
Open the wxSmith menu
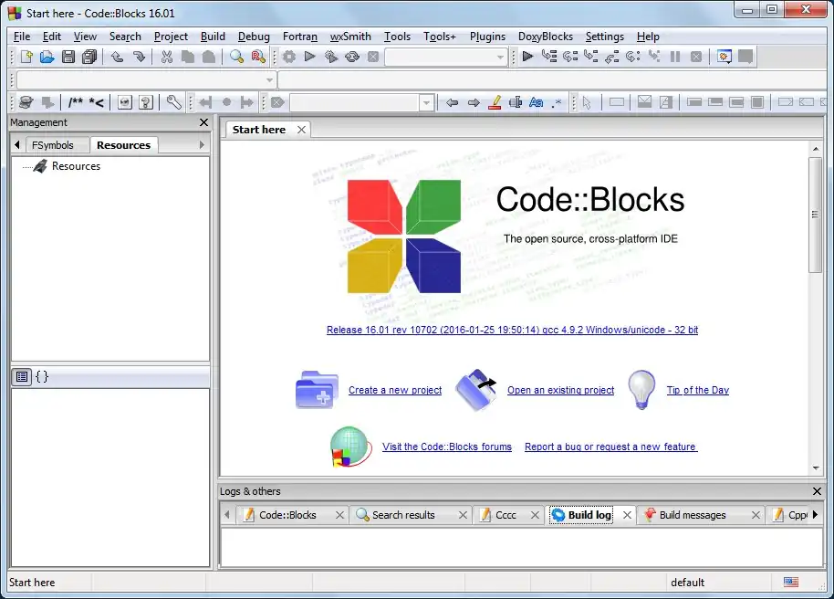(350, 37)
